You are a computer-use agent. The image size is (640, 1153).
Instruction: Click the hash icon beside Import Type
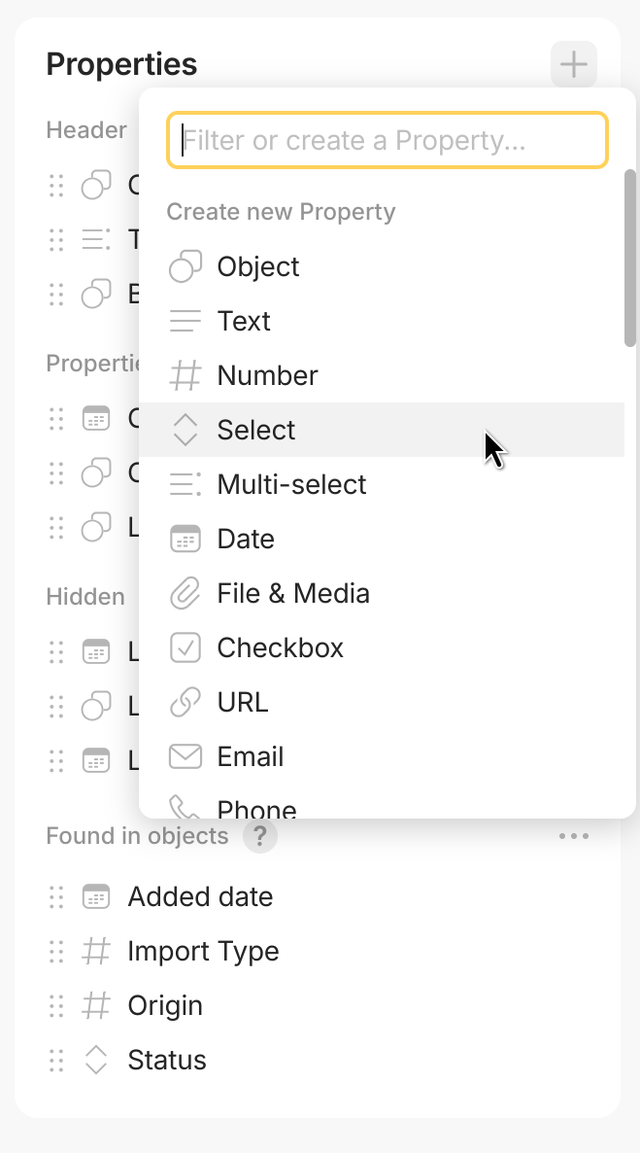(95, 951)
